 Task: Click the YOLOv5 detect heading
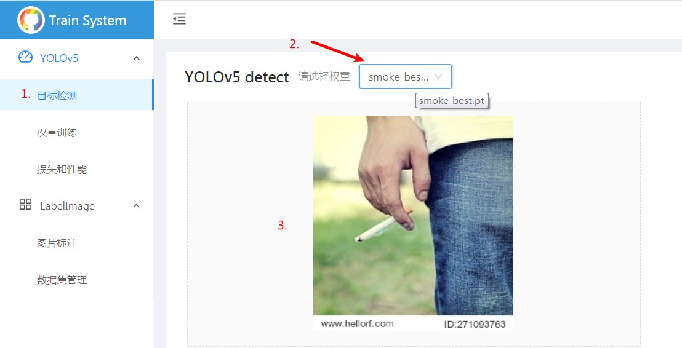point(236,77)
